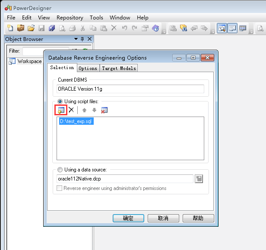Click the Print Preview toolbar icon

tap(62, 28)
